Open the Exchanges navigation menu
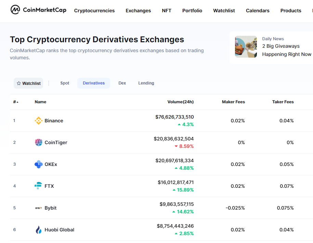The height and width of the screenshot is (243, 313). (x=138, y=11)
